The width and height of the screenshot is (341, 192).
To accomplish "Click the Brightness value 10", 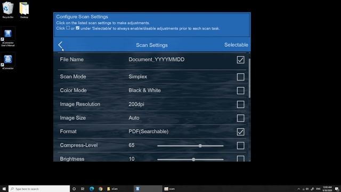I will click(x=132, y=159).
